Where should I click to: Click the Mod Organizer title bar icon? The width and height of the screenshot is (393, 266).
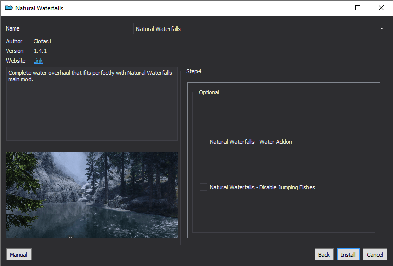(9, 8)
